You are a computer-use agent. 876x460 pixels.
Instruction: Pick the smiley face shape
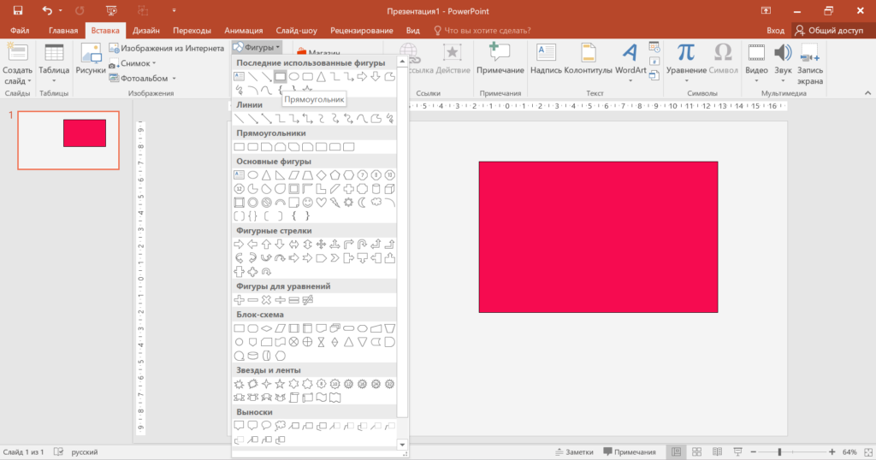307,203
